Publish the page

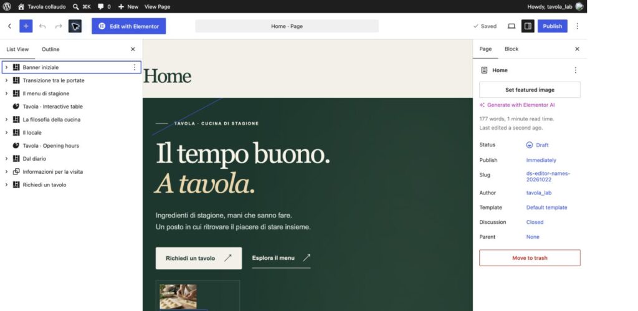pyautogui.click(x=552, y=26)
